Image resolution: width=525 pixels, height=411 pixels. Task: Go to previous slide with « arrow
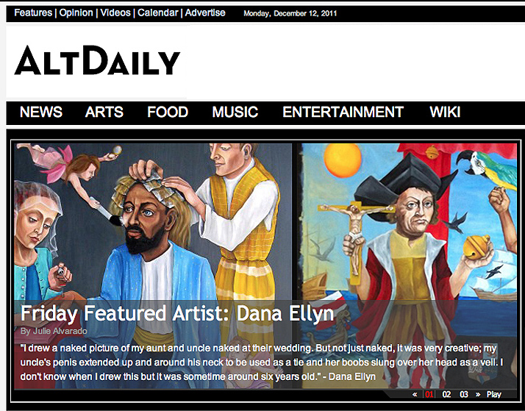point(415,394)
